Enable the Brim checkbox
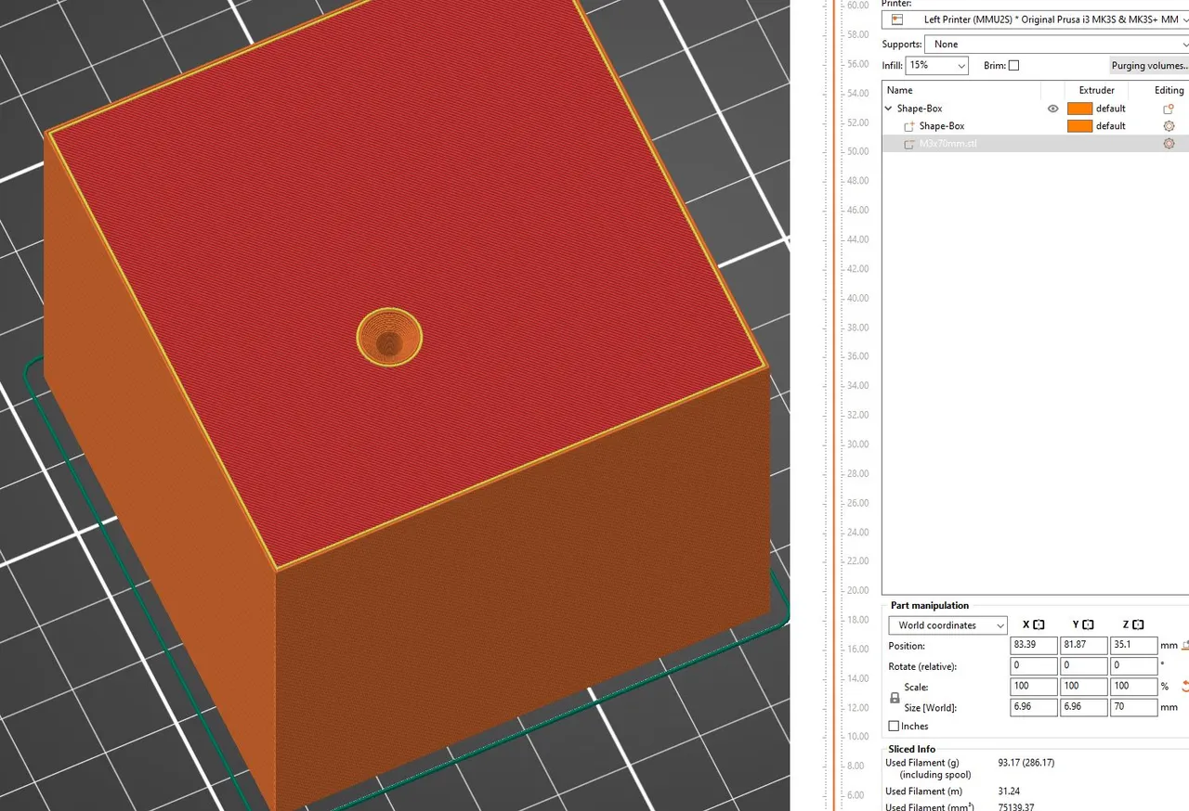The image size is (1189, 811). click(x=1014, y=65)
